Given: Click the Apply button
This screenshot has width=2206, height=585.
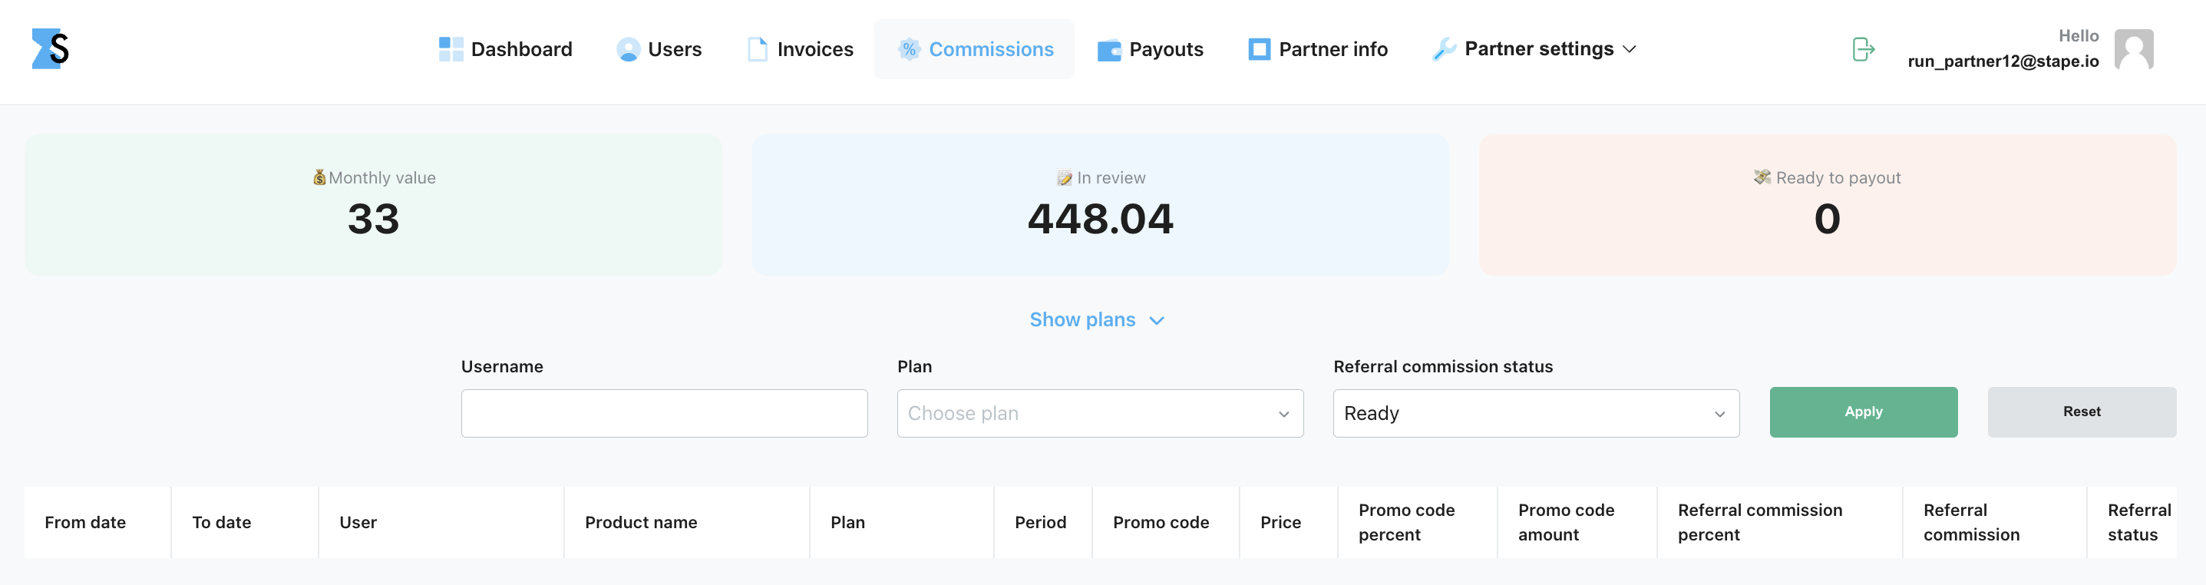Looking at the screenshot, I should [x=1864, y=412].
